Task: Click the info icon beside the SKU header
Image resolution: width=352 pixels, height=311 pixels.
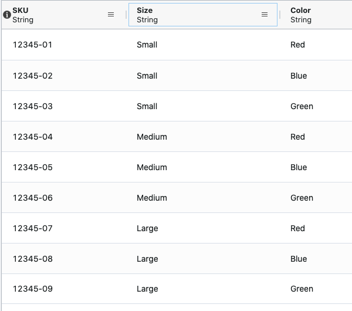Action: click(x=7, y=15)
